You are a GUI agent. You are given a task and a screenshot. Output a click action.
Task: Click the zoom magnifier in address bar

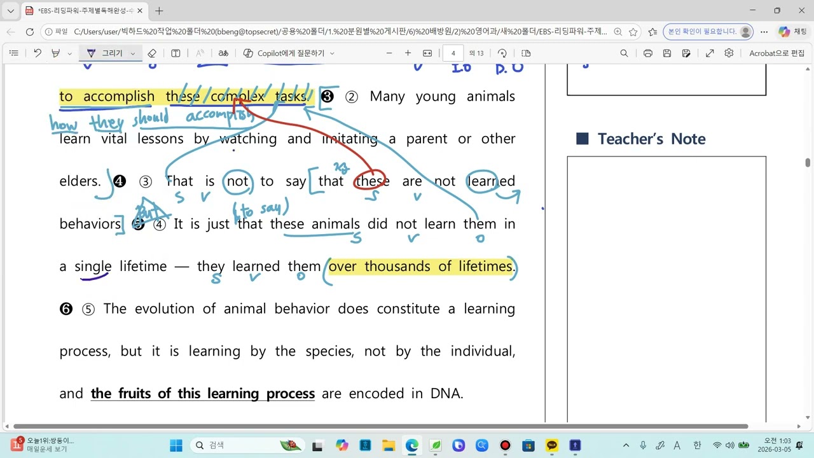point(617,32)
